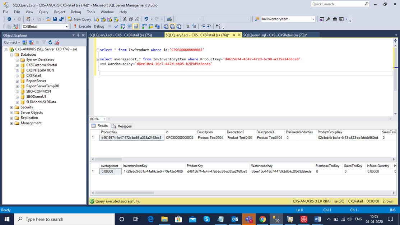
Task: Select Server Objects folder in tree
Action: pyautogui.click(x=32, y=112)
